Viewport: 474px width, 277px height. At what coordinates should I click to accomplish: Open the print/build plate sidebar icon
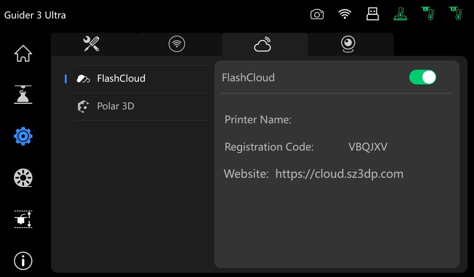pos(23,95)
